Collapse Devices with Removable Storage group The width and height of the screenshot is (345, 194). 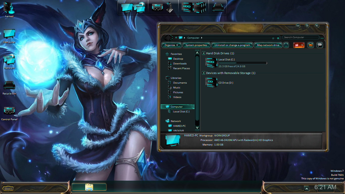(x=204, y=73)
